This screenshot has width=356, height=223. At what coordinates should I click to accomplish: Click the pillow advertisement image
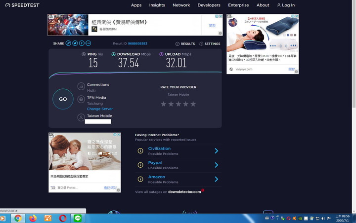tap(263, 34)
